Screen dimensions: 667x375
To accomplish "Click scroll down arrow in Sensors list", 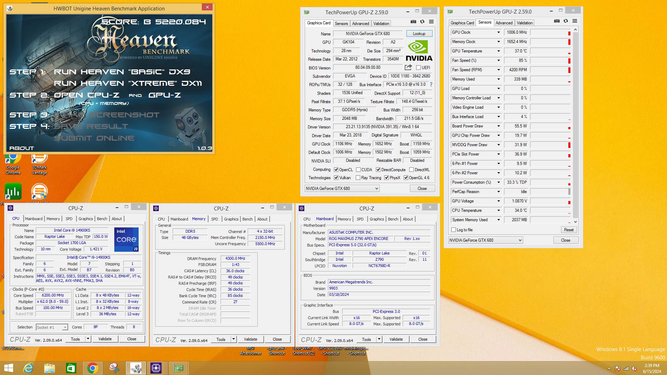I will tap(575, 222).
